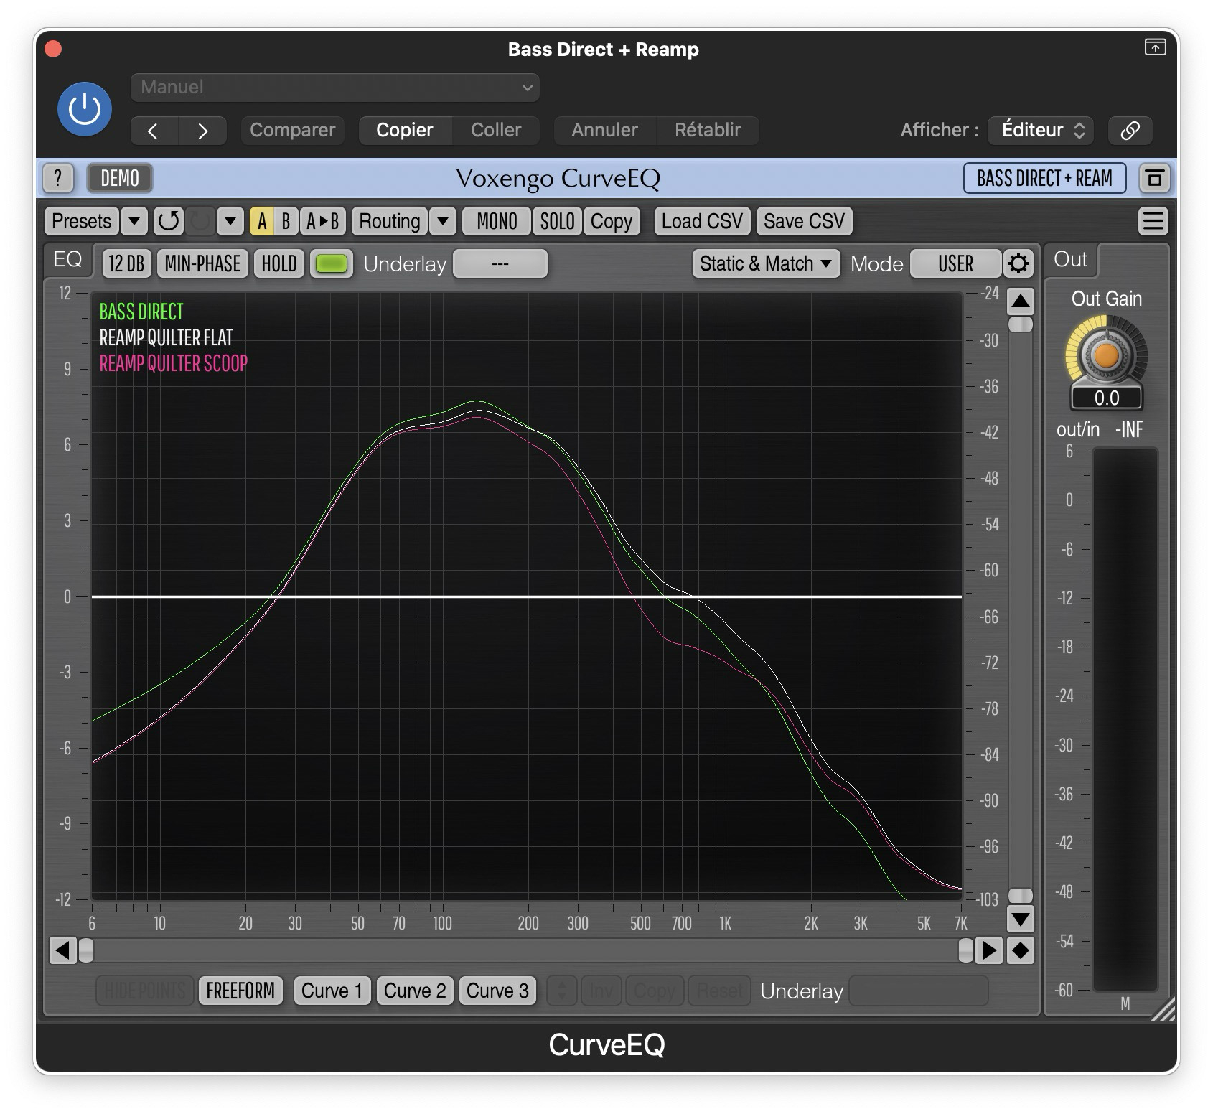Click the right horizontal scrollbar handle
Viewport: 1213px width, 1114px height.
pos(966,950)
